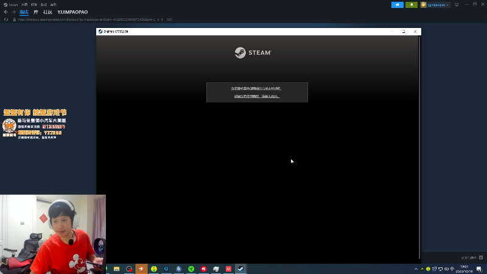Show hidden system tray icons
Viewport: 487px width, 274px height.
(416, 269)
